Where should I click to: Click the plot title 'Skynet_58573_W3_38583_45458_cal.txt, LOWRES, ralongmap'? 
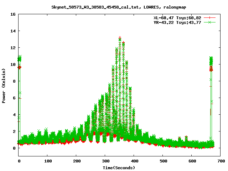119,7
